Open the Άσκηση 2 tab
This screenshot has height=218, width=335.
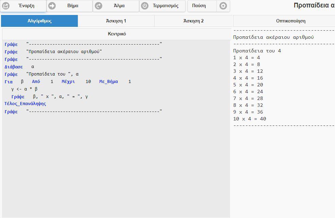pos(193,21)
